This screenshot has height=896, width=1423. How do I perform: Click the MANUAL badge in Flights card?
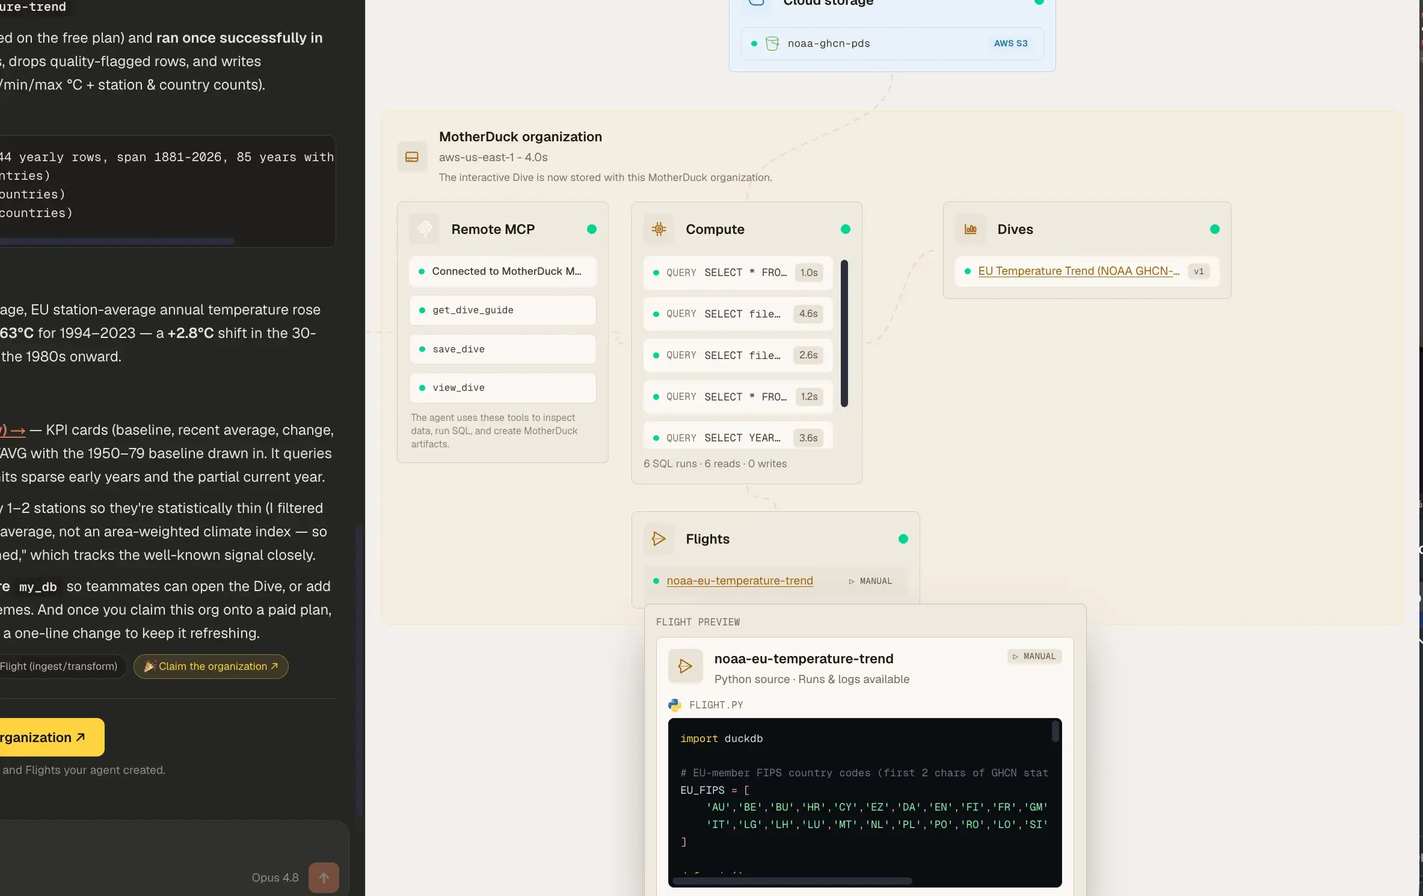point(870,581)
